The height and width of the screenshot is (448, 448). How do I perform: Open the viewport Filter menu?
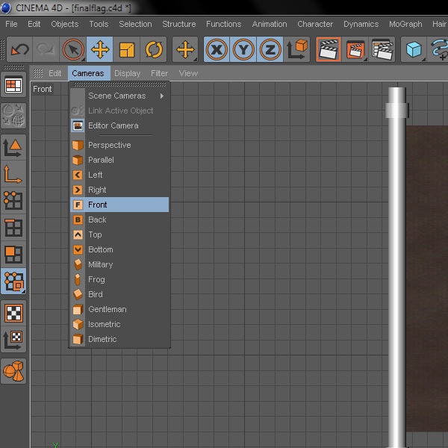click(x=160, y=73)
